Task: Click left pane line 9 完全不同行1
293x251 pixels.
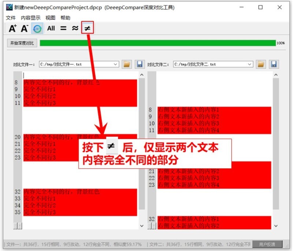Action: 40,89
